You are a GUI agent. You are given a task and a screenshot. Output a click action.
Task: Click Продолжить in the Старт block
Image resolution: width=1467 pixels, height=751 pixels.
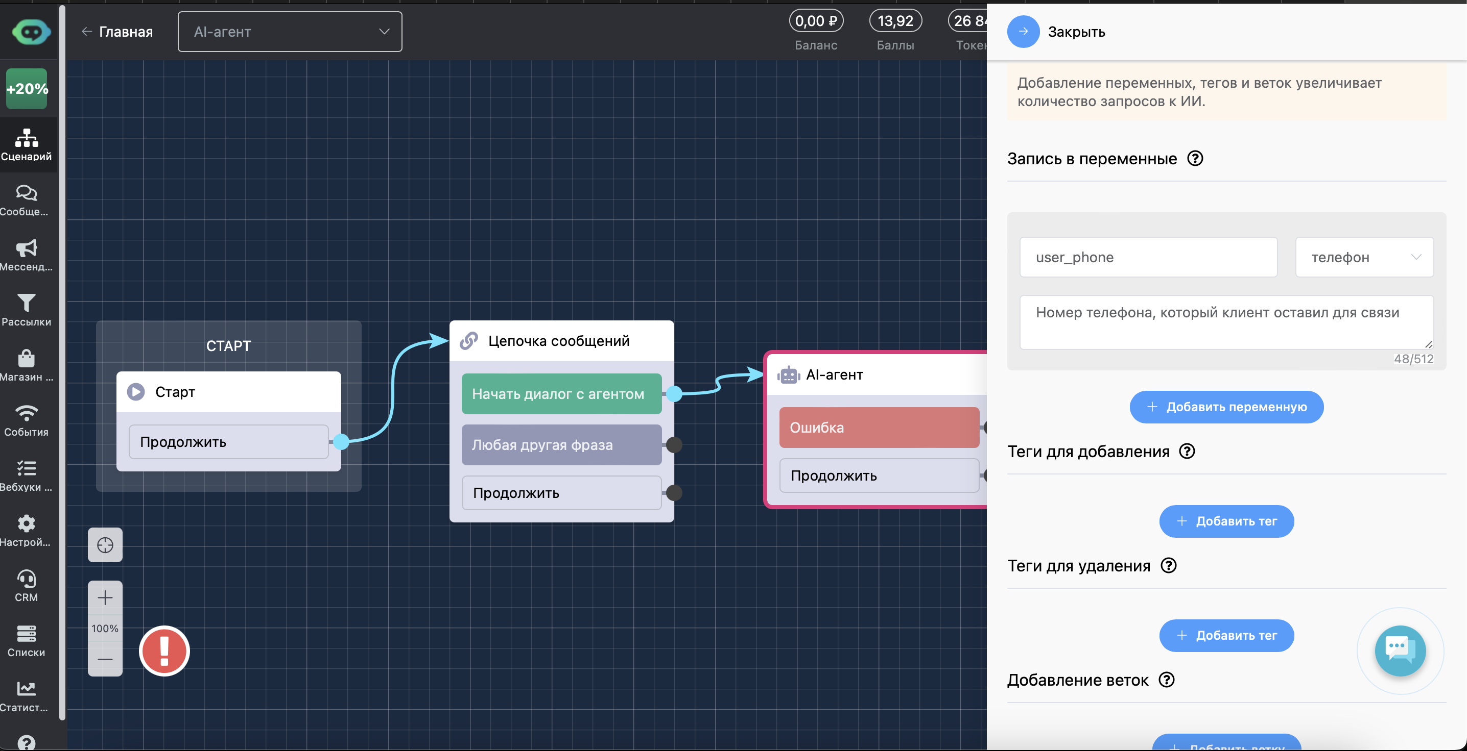pos(228,442)
